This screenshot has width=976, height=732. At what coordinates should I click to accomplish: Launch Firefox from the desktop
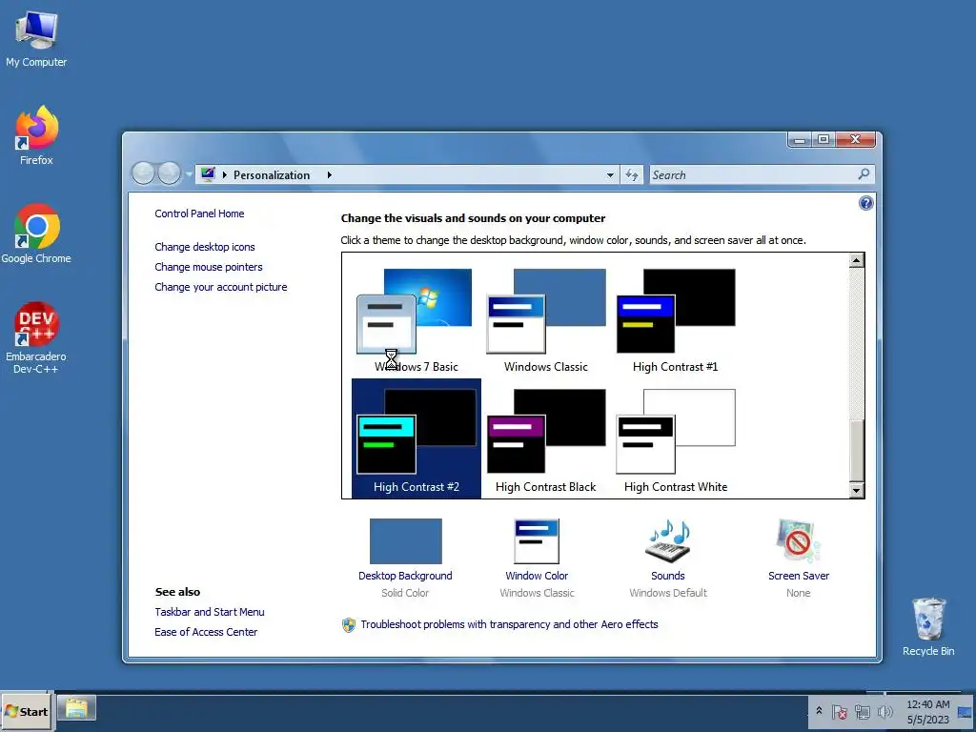(36, 135)
